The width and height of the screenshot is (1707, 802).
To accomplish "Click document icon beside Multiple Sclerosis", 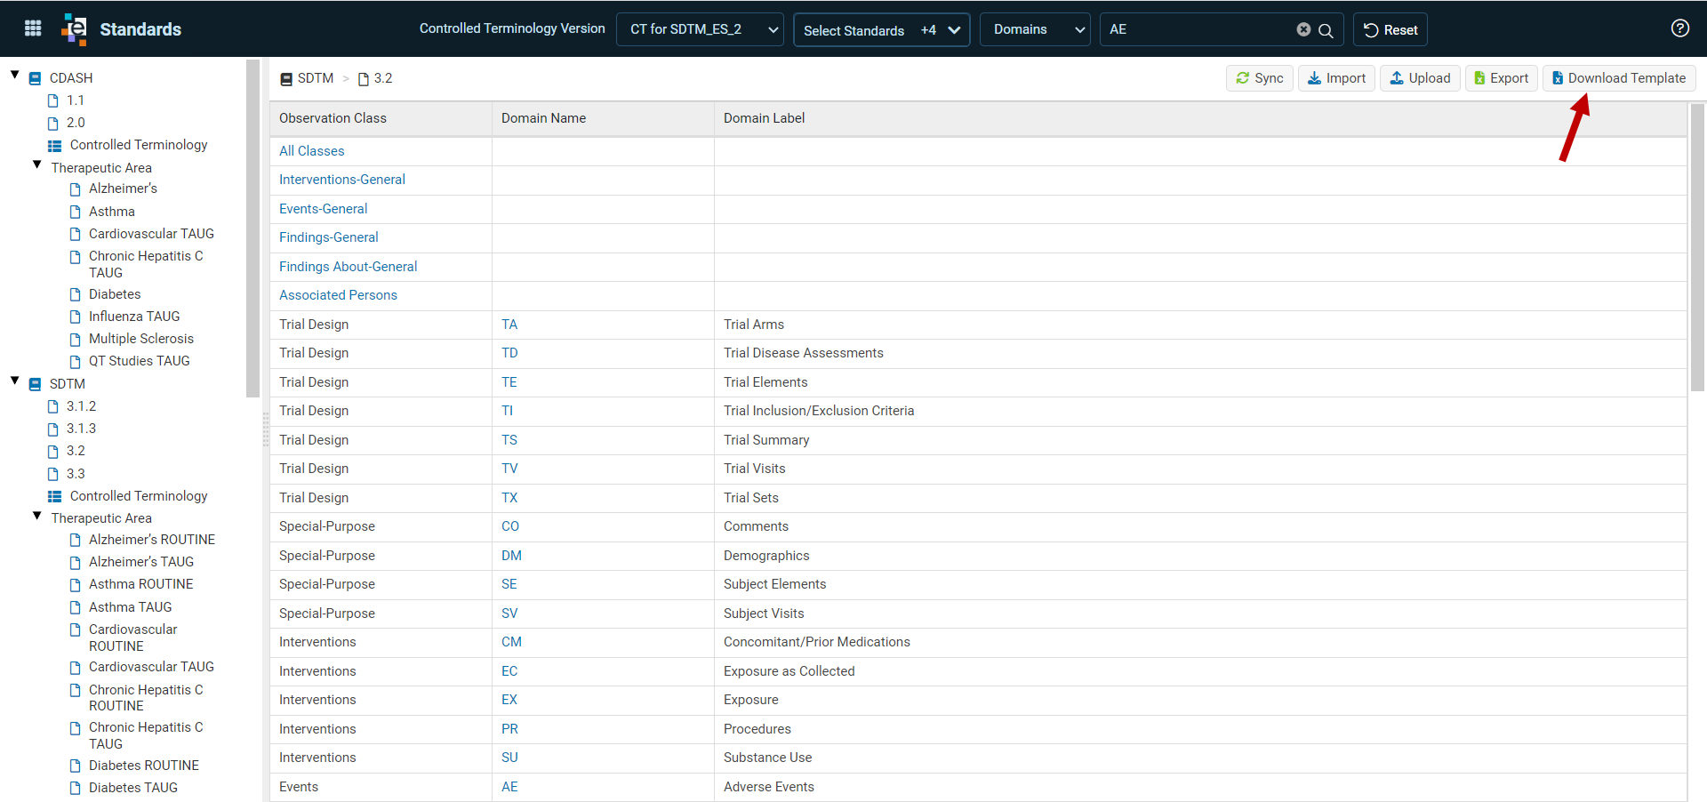I will tap(75, 339).
